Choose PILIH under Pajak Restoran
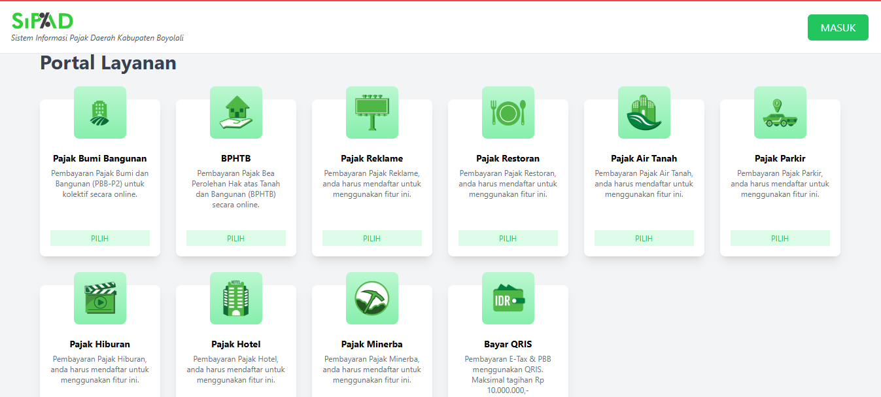 point(508,238)
